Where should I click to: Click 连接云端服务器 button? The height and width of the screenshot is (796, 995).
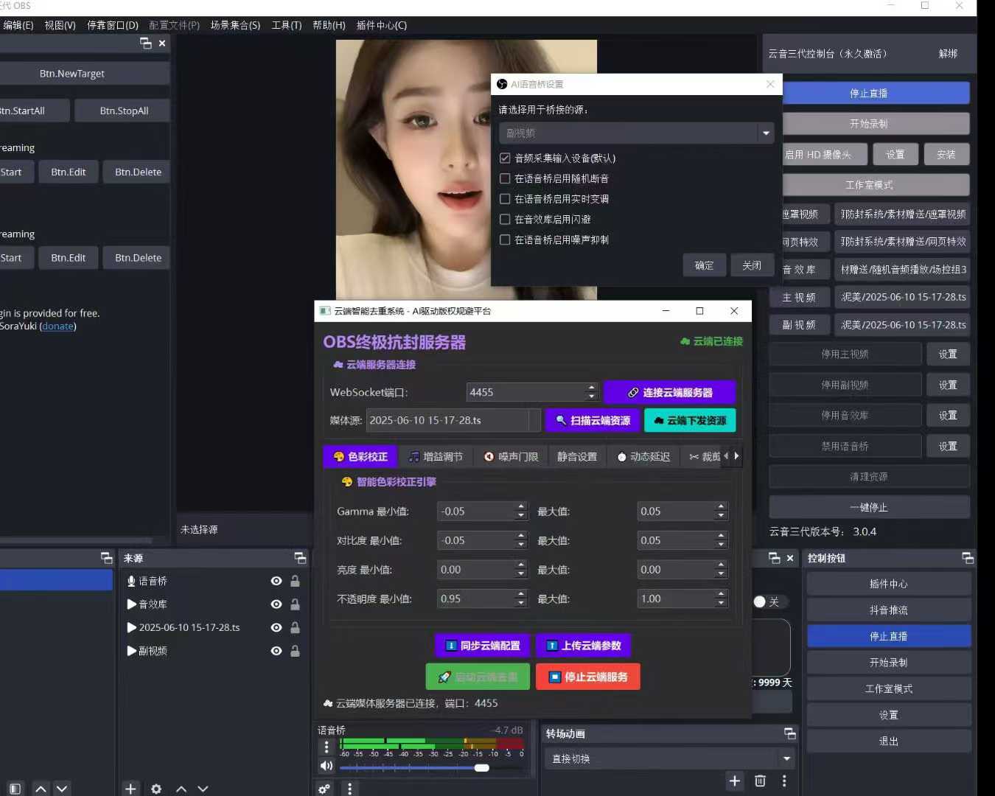click(x=670, y=393)
